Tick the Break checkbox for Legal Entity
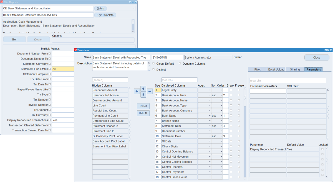 (231, 90)
